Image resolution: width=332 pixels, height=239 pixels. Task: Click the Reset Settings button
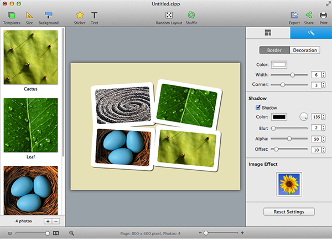[289, 211]
